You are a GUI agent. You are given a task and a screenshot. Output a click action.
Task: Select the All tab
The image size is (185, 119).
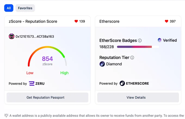point(9,8)
